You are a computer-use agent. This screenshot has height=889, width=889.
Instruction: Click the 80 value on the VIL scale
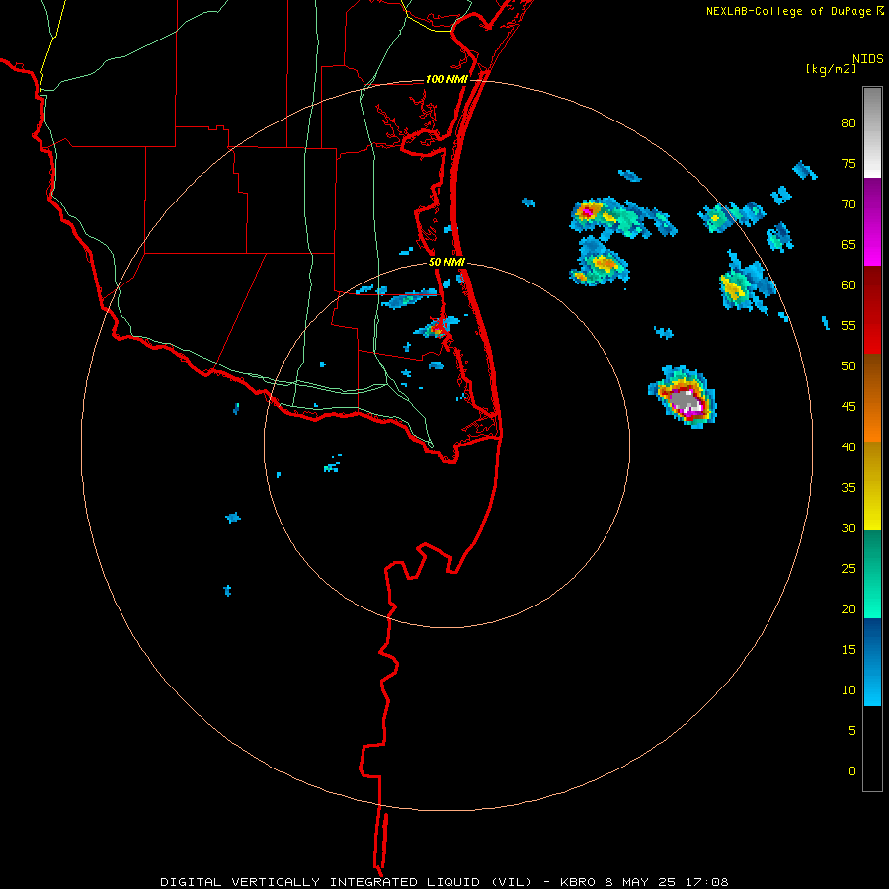(849, 123)
